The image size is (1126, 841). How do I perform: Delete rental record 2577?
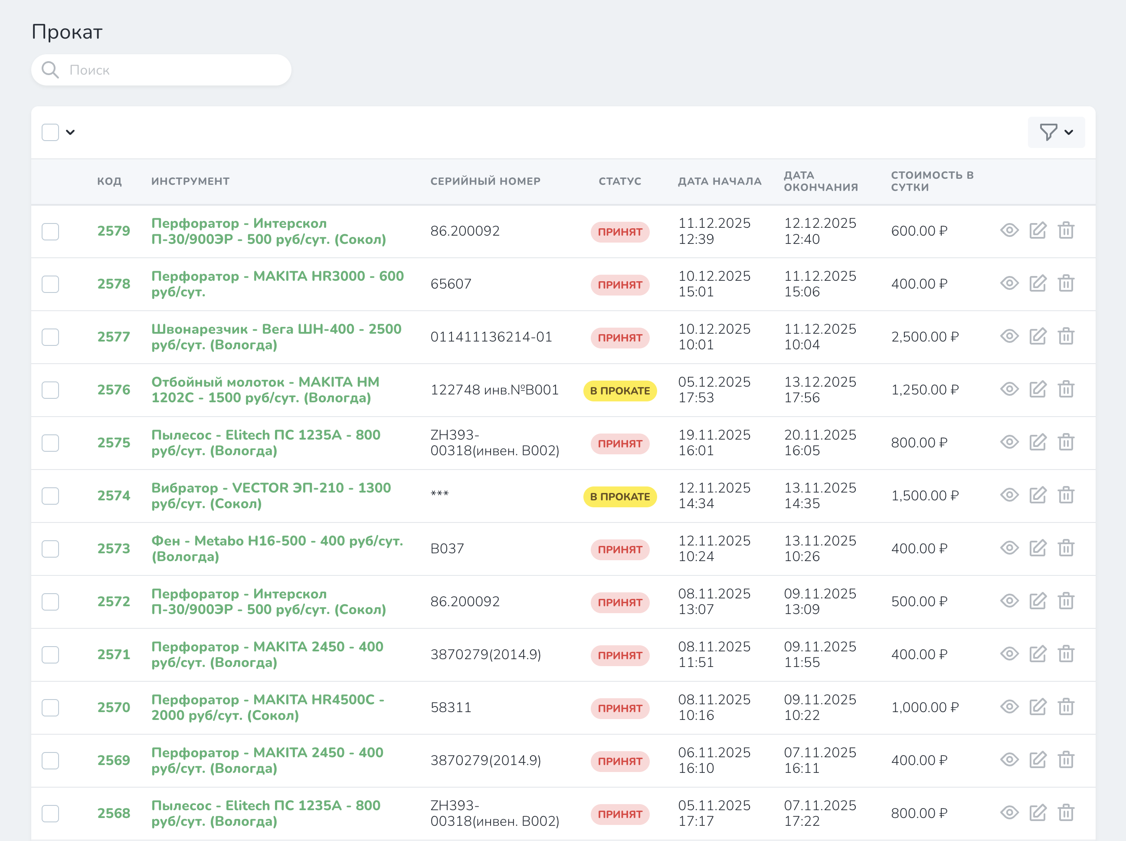coord(1065,336)
